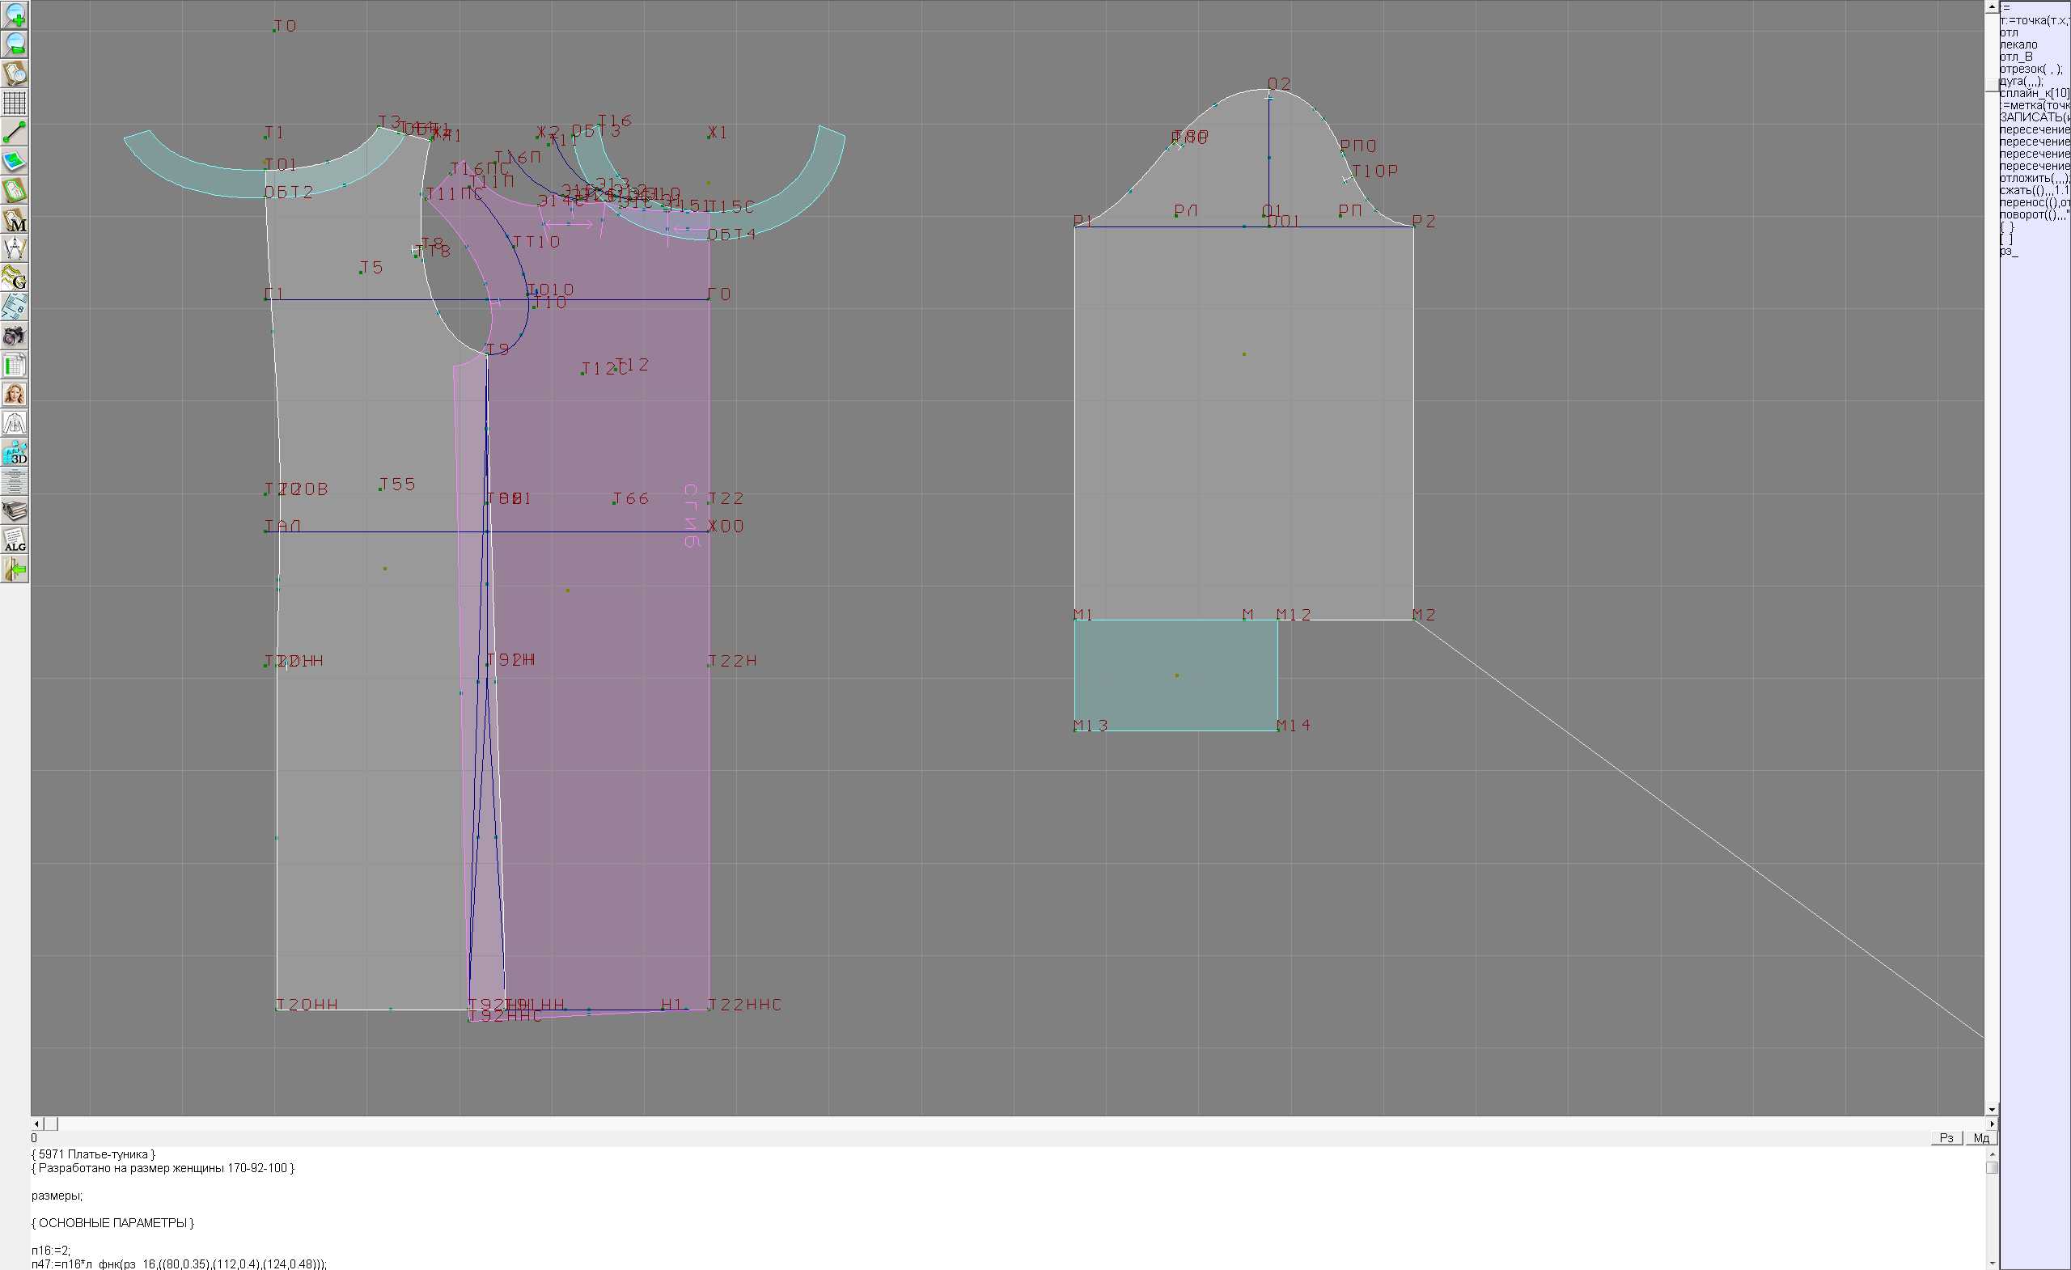The image size is (2071, 1270).
Task: Click the zoom out magnifier icon
Action: [x=15, y=44]
